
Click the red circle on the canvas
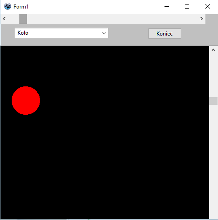click(x=26, y=100)
